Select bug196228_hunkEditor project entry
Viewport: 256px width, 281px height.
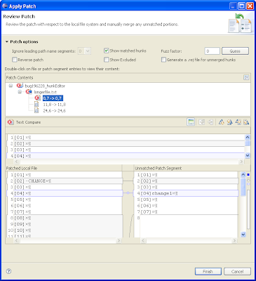(x=45, y=86)
